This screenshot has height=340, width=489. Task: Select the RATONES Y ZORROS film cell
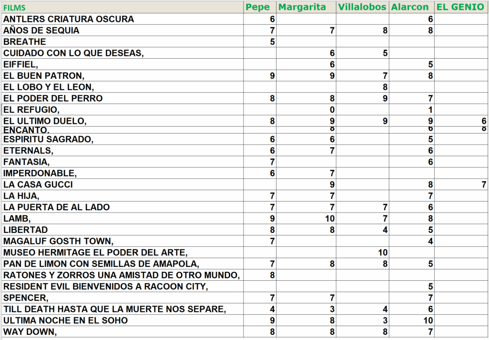tap(121, 275)
